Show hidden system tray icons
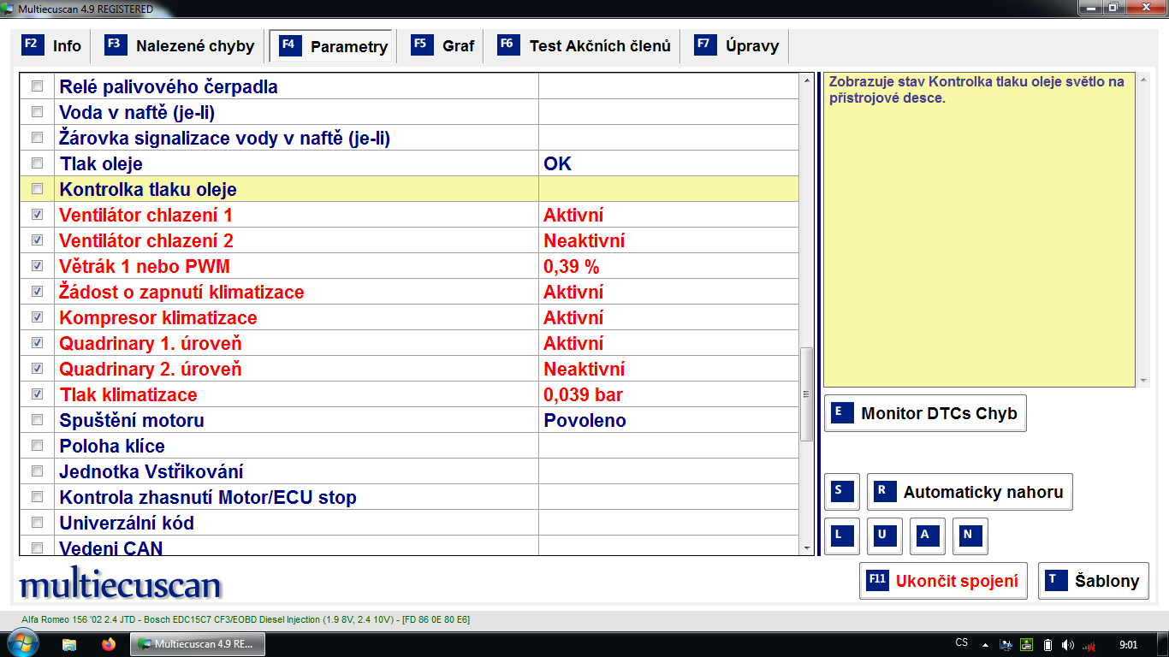The height and width of the screenshot is (657, 1169). pyautogui.click(x=985, y=644)
